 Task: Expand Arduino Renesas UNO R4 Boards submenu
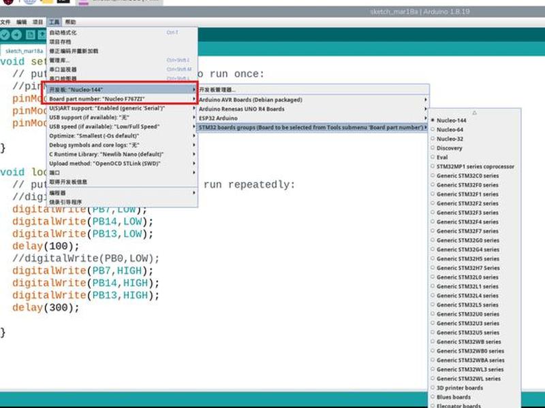click(x=313, y=109)
